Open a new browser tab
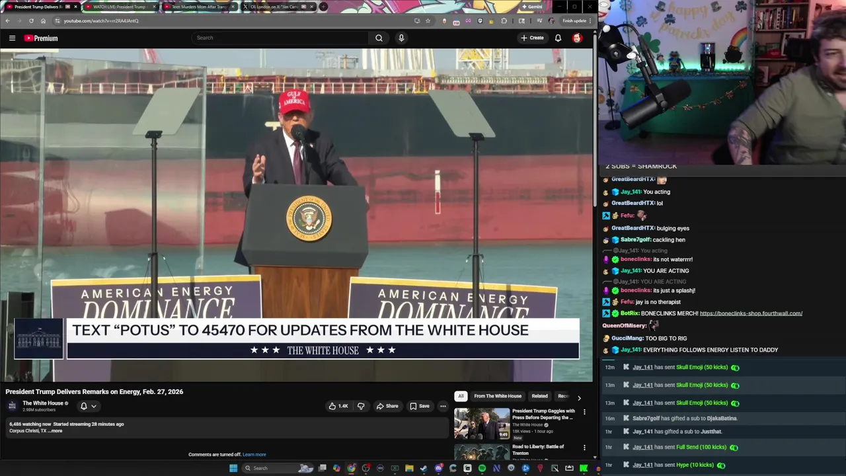Image resolution: width=846 pixels, height=476 pixels. 323,7
